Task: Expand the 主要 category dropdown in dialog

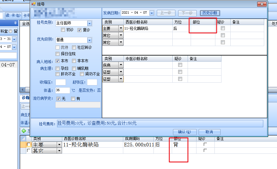Action: coord(121,28)
